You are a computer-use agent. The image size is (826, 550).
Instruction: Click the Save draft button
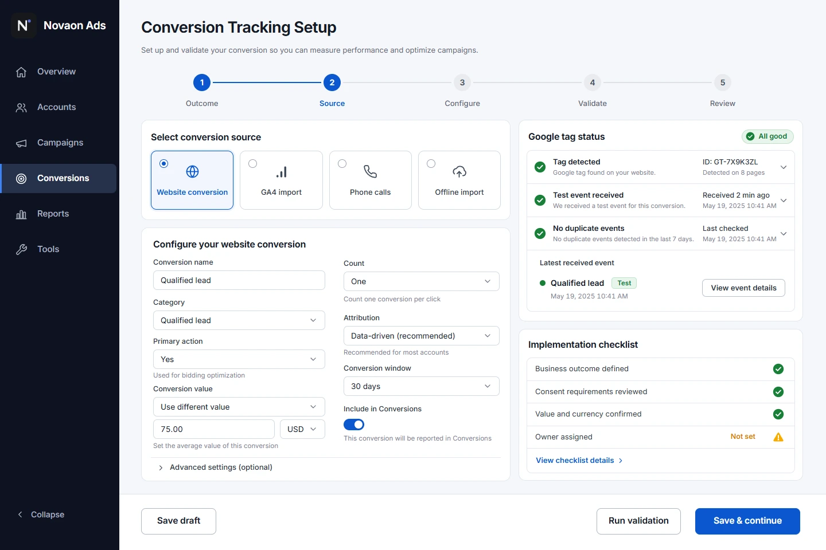[179, 521]
